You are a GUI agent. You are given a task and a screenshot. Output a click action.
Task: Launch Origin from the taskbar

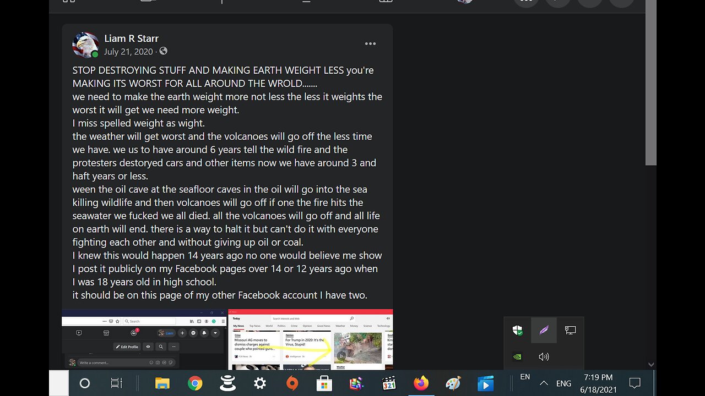pos(292,383)
